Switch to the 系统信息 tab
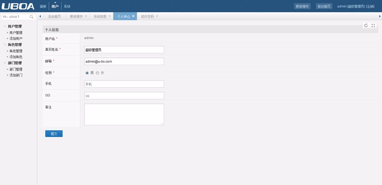 pyautogui.click(x=100, y=17)
